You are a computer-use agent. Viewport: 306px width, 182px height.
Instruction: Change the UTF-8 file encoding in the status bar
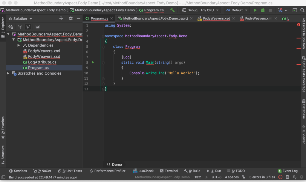pyautogui.click(x=216, y=177)
